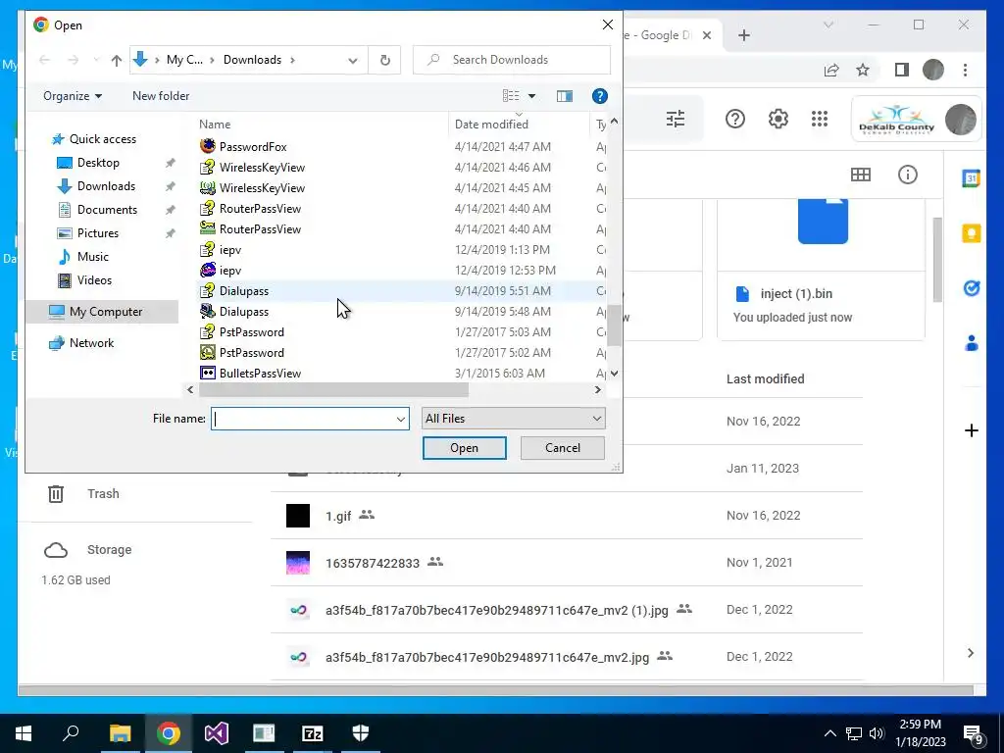Select the PasswordFox file

click(253, 147)
